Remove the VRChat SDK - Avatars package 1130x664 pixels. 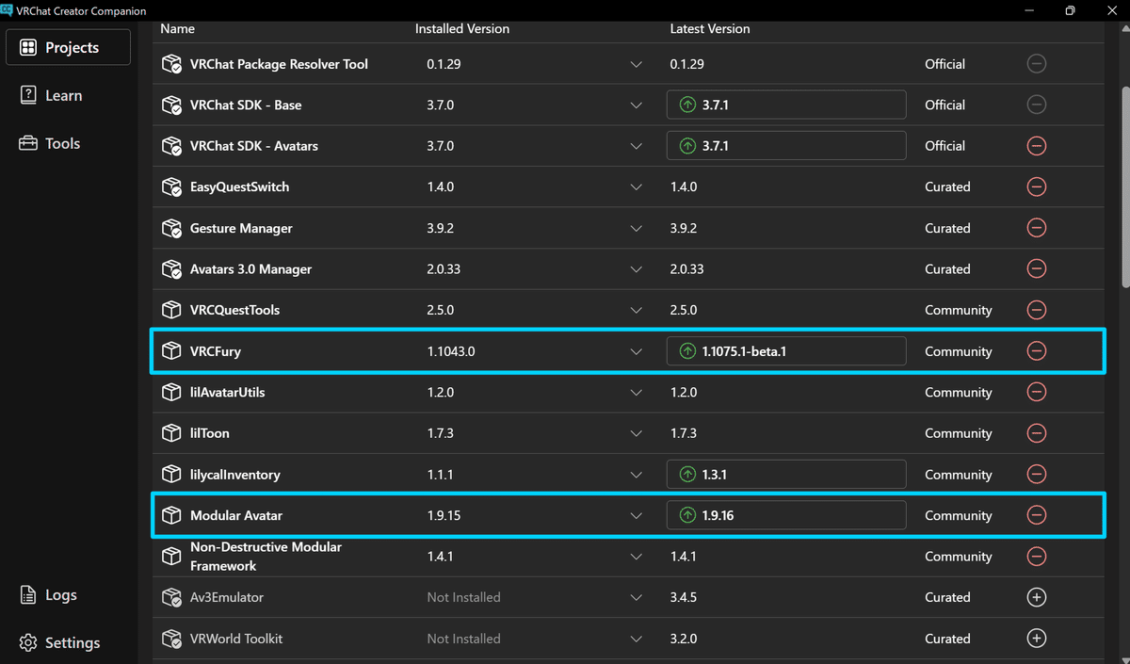[1036, 146]
